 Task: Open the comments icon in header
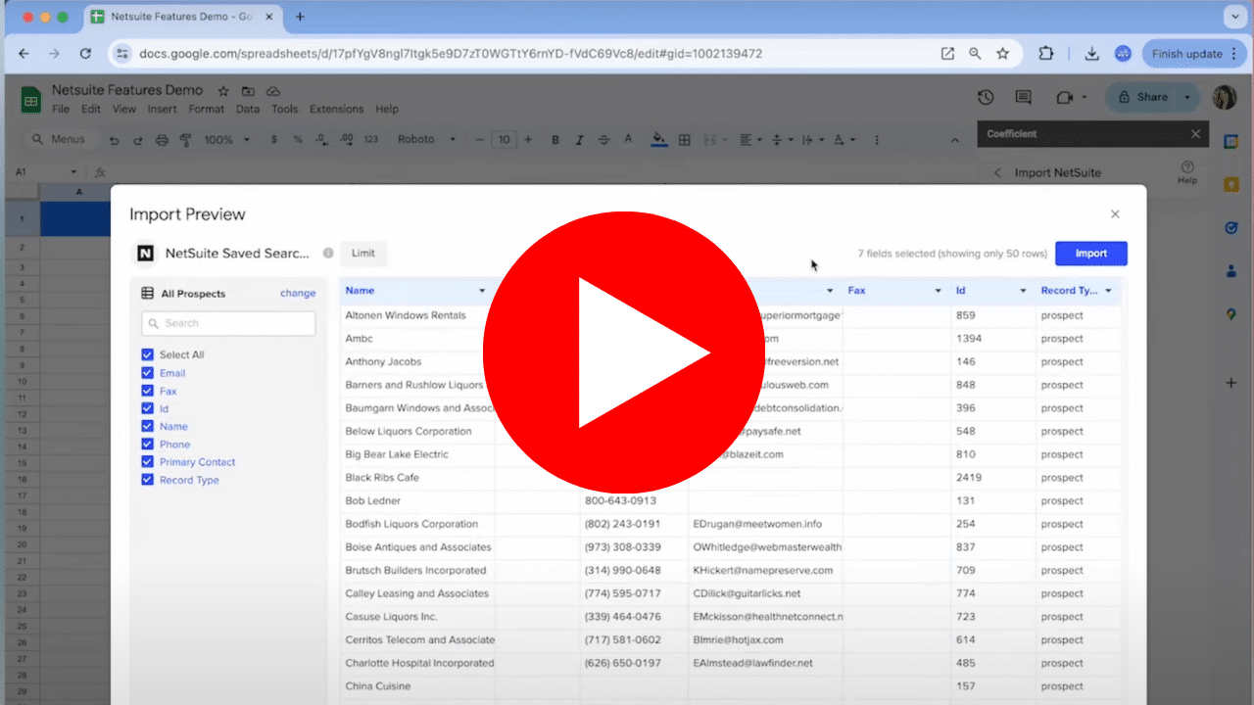coord(1024,97)
